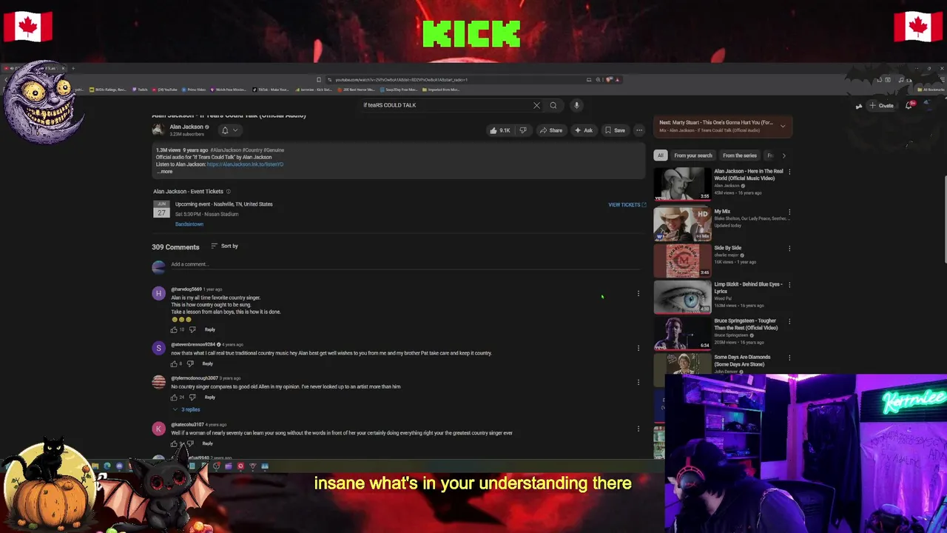Open Here In The Real World thumbnail

click(682, 184)
